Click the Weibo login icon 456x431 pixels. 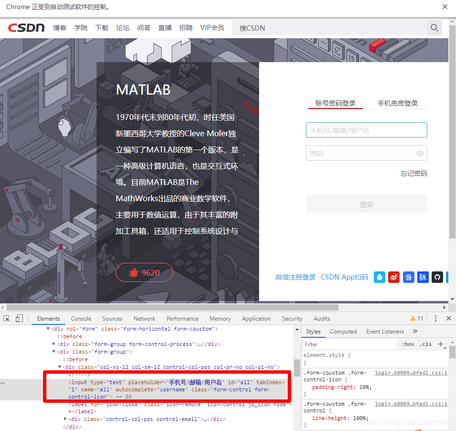pos(394,277)
